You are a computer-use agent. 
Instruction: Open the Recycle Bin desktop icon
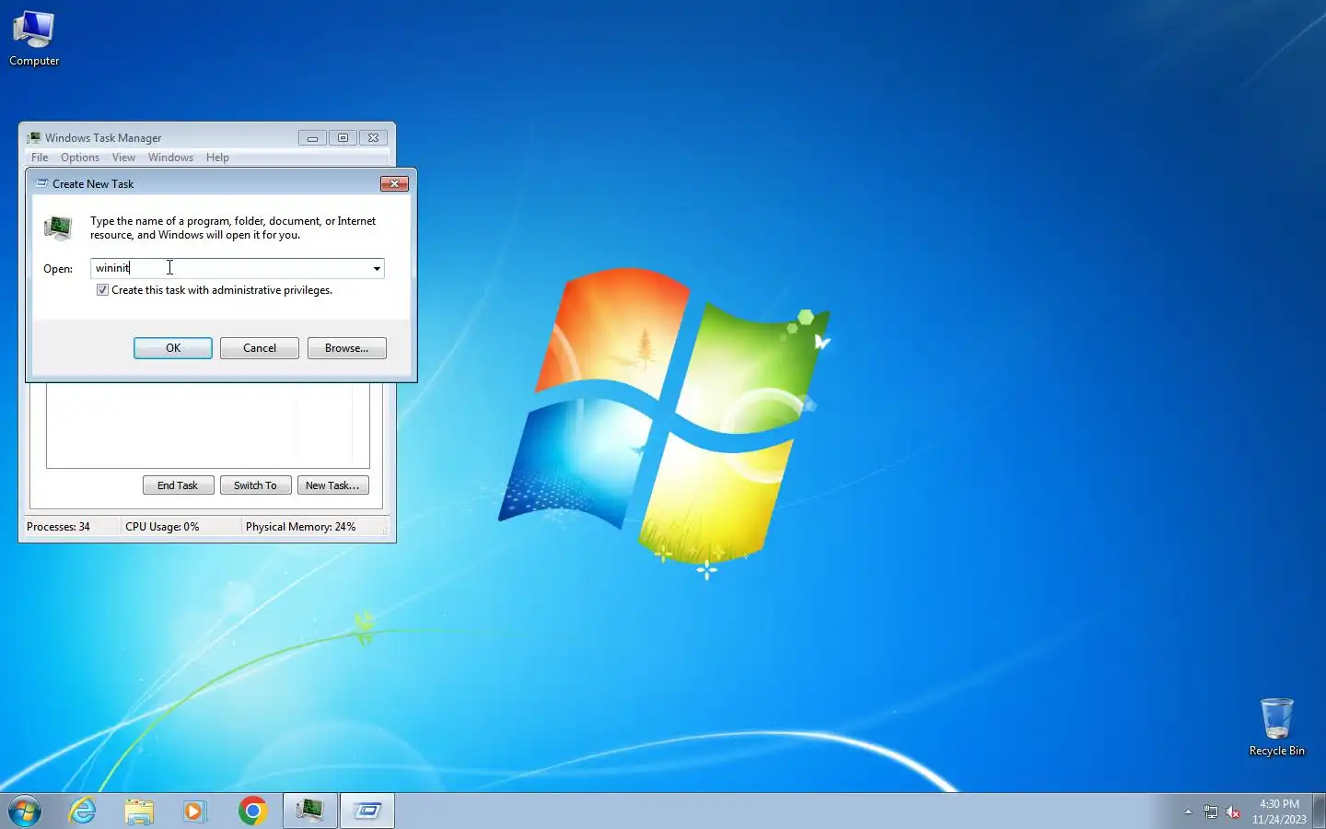click(x=1276, y=727)
